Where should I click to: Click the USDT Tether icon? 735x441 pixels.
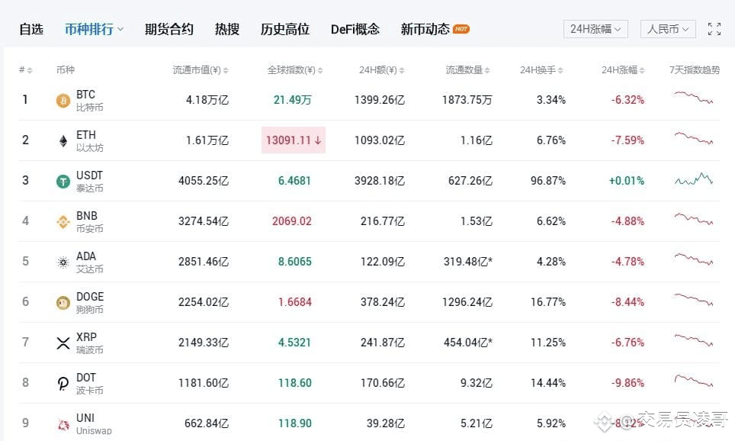[63, 182]
